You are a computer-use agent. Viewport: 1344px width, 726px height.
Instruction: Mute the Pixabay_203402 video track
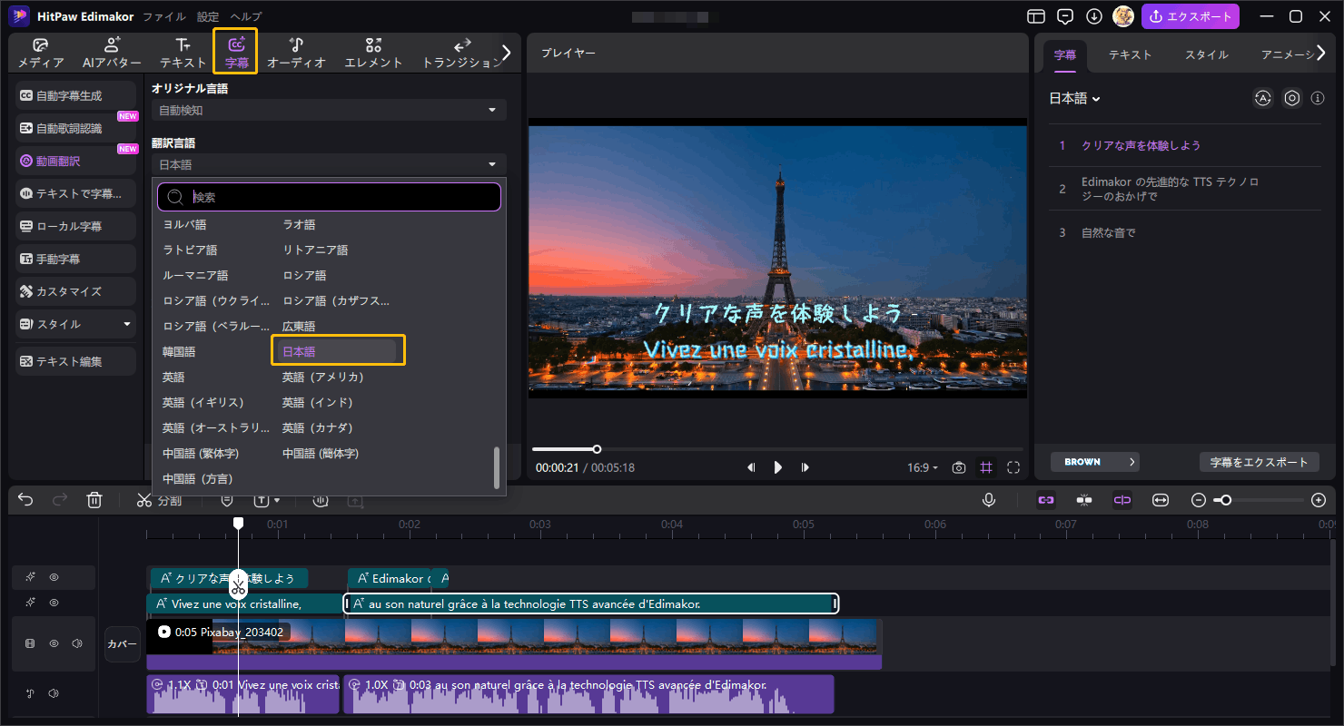(x=76, y=643)
